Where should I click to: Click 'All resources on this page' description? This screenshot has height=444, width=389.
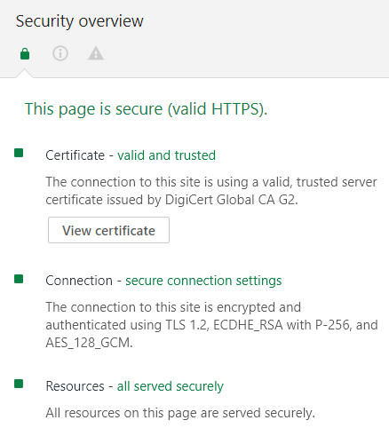pos(180,413)
